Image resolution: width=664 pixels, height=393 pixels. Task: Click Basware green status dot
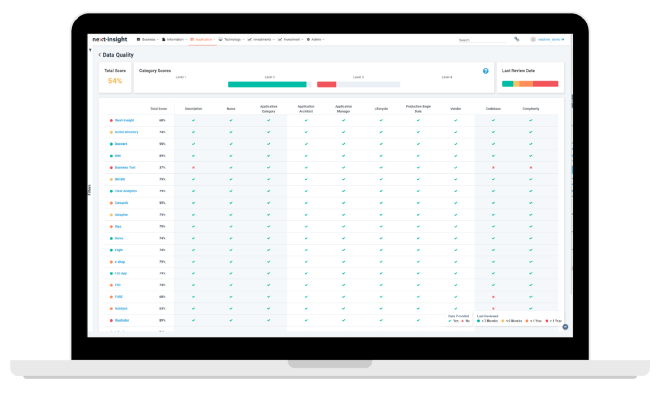click(x=112, y=144)
